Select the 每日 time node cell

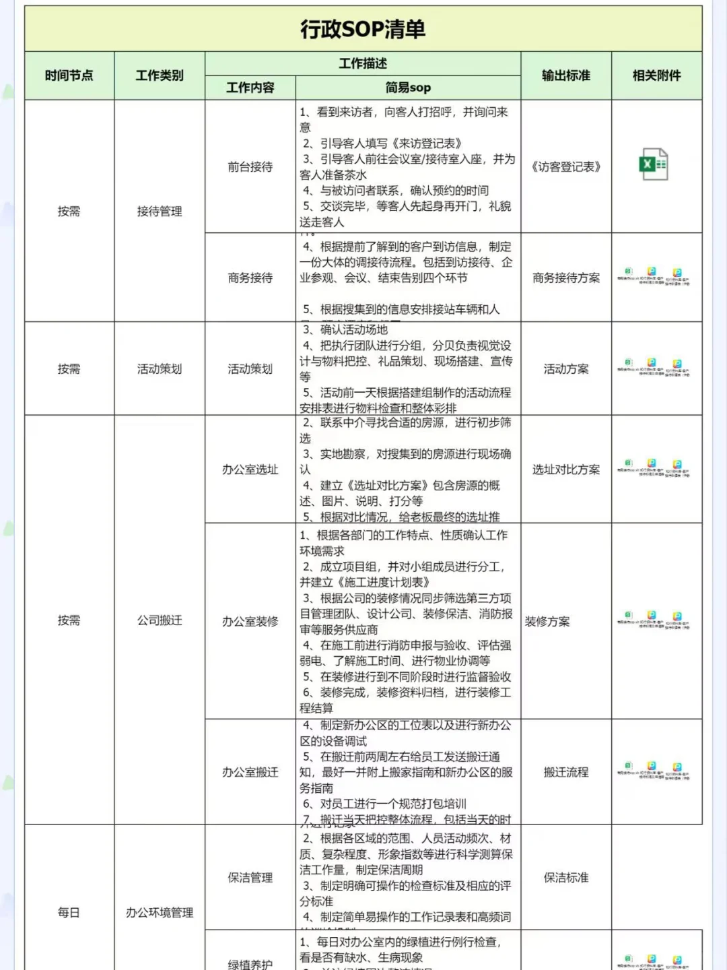click(x=69, y=913)
